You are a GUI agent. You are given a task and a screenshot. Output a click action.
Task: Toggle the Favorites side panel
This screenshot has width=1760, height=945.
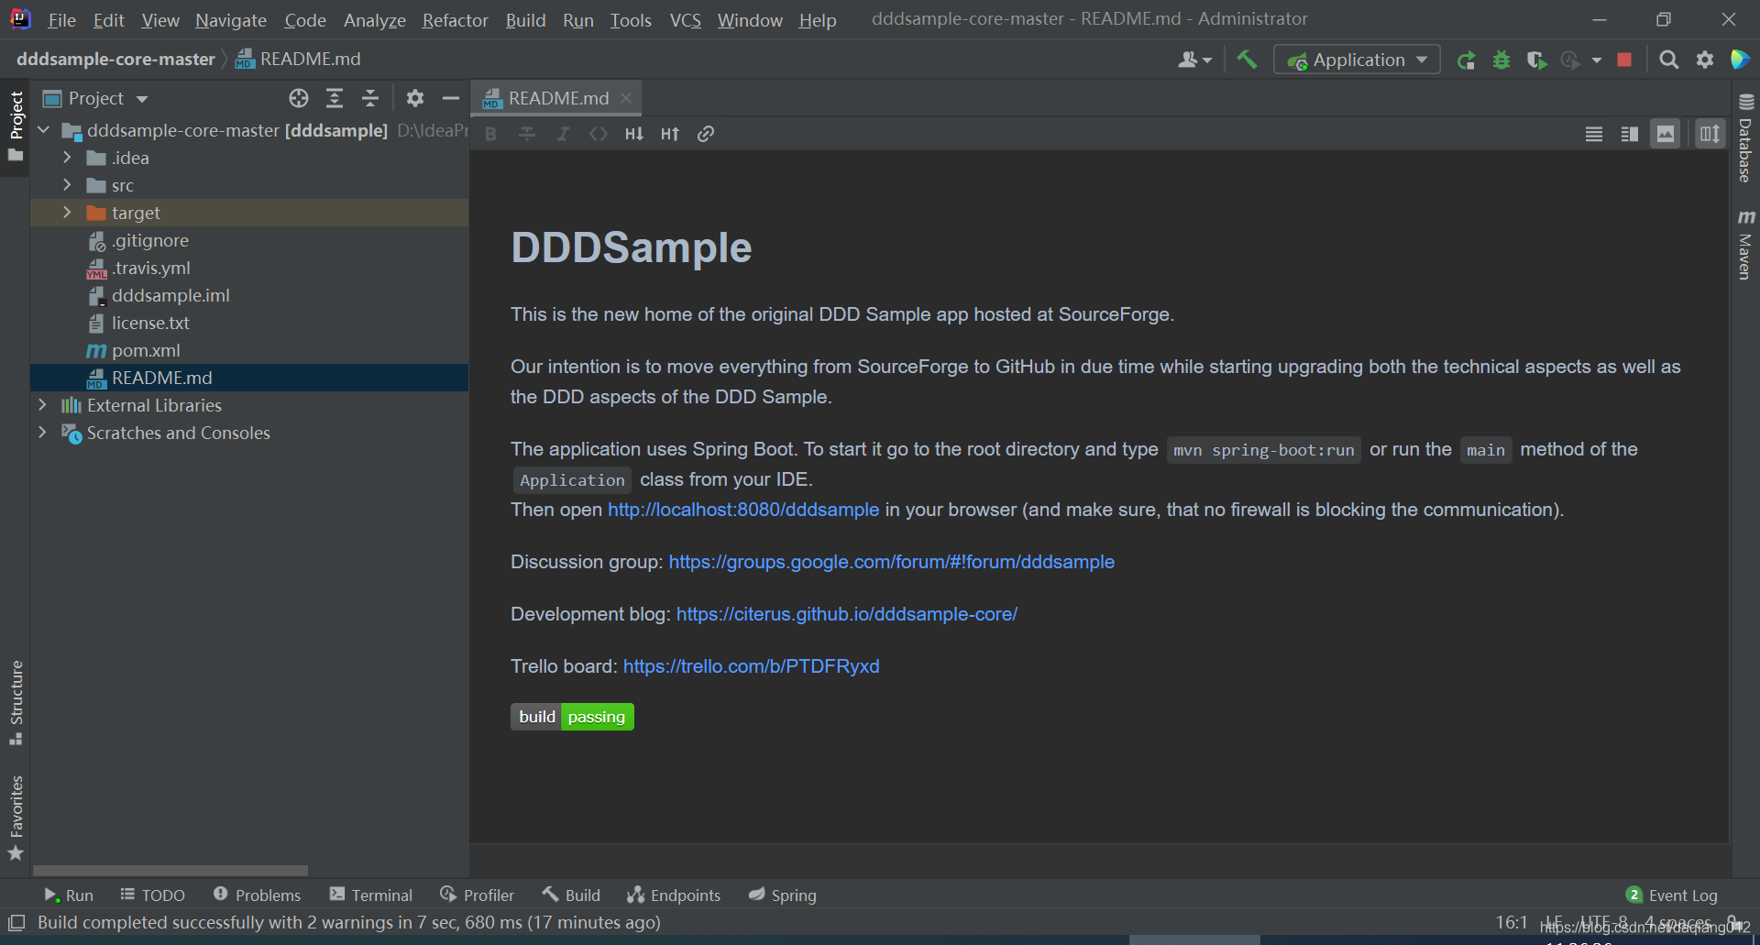coord(16,818)
